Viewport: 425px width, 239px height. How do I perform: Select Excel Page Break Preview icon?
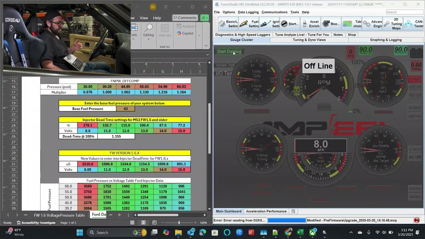click(x=154, y=223)
